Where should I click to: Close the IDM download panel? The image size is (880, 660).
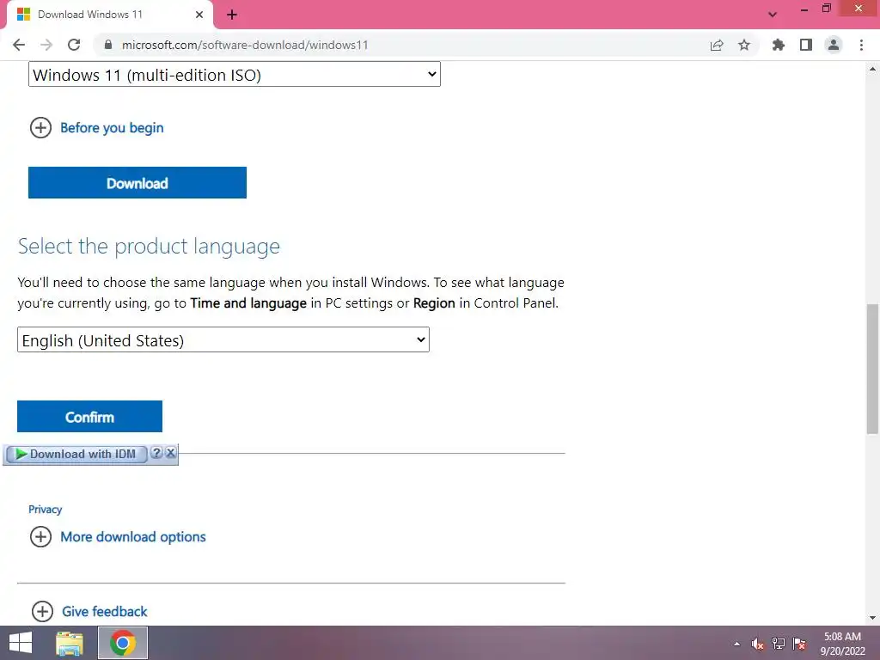click(x=171, y=453)
